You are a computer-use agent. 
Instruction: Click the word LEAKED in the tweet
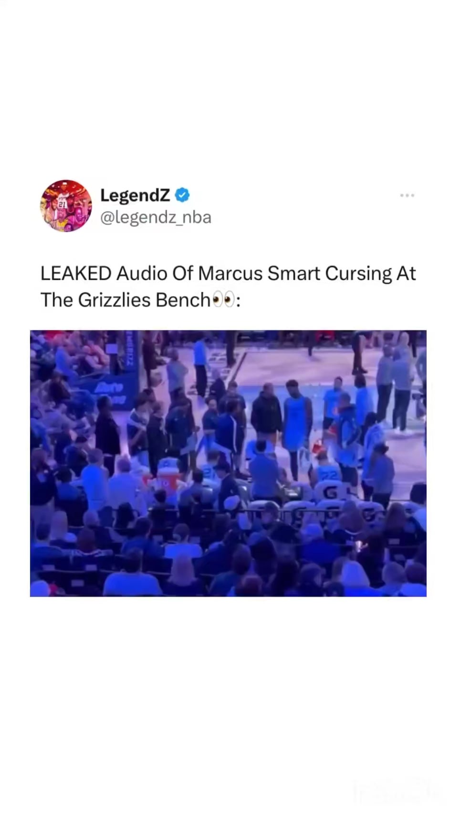click(x=76, y=274)
